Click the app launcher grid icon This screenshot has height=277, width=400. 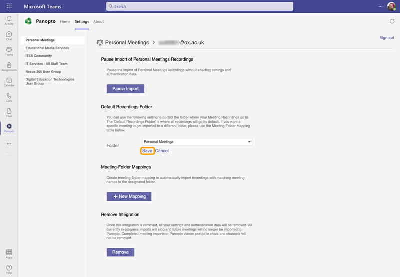point(9,6)
